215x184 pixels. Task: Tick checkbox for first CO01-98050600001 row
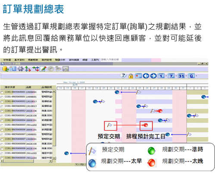pos(2,92)
